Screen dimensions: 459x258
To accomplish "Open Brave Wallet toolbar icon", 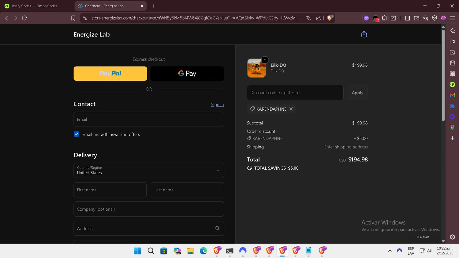I will pos(416,18).
